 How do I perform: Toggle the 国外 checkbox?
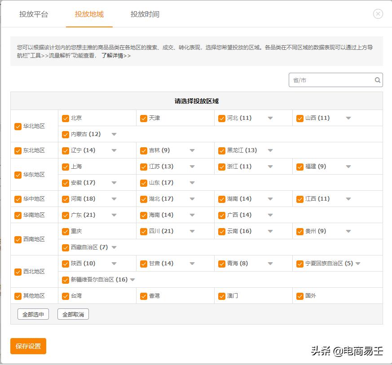coord(300,296)
